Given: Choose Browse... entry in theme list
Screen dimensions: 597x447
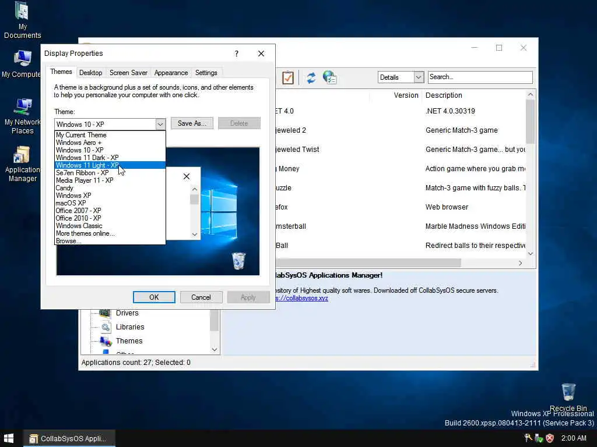Looking at the screenshot, I should (x=110, y=241).
